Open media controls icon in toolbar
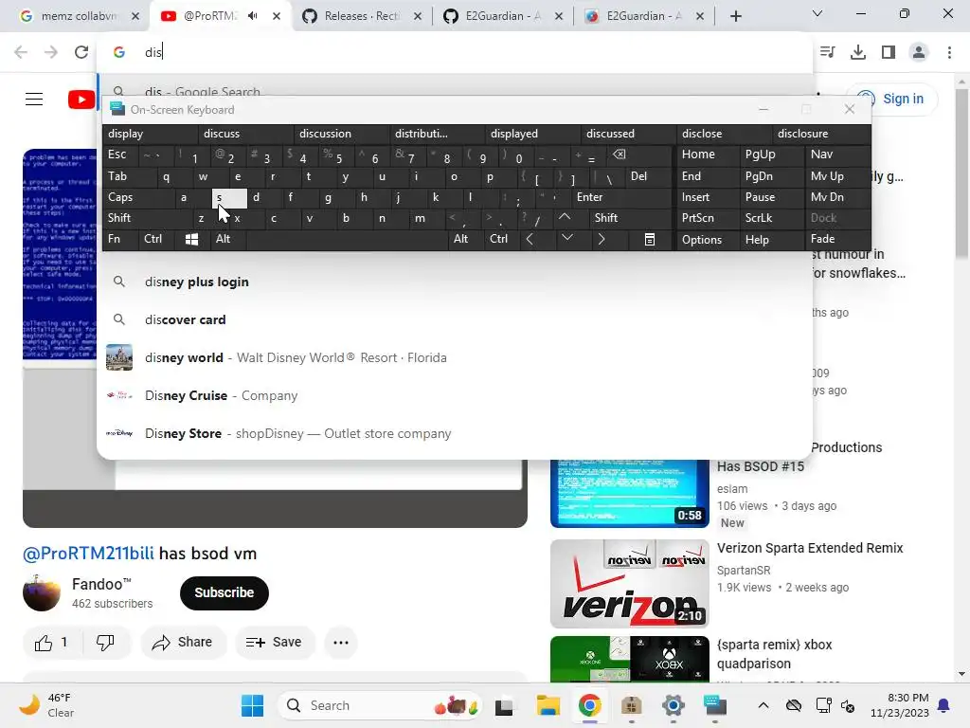Screen dimensions: 970x728 [828, 52]
